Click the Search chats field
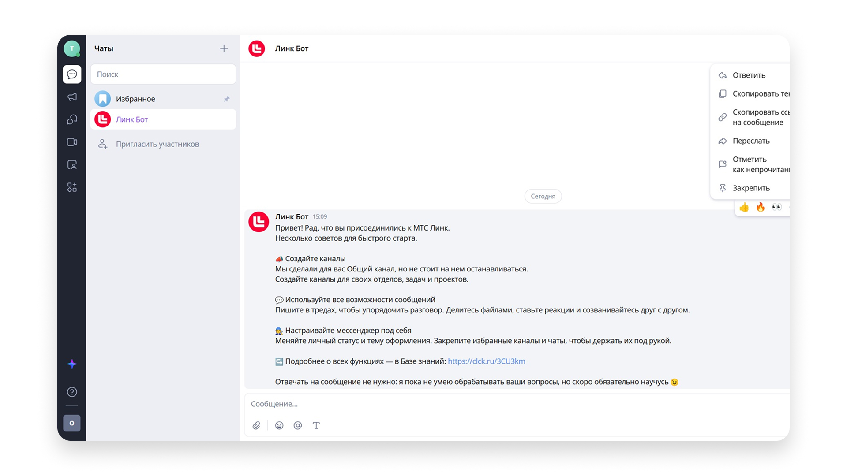 coord(163,74)
